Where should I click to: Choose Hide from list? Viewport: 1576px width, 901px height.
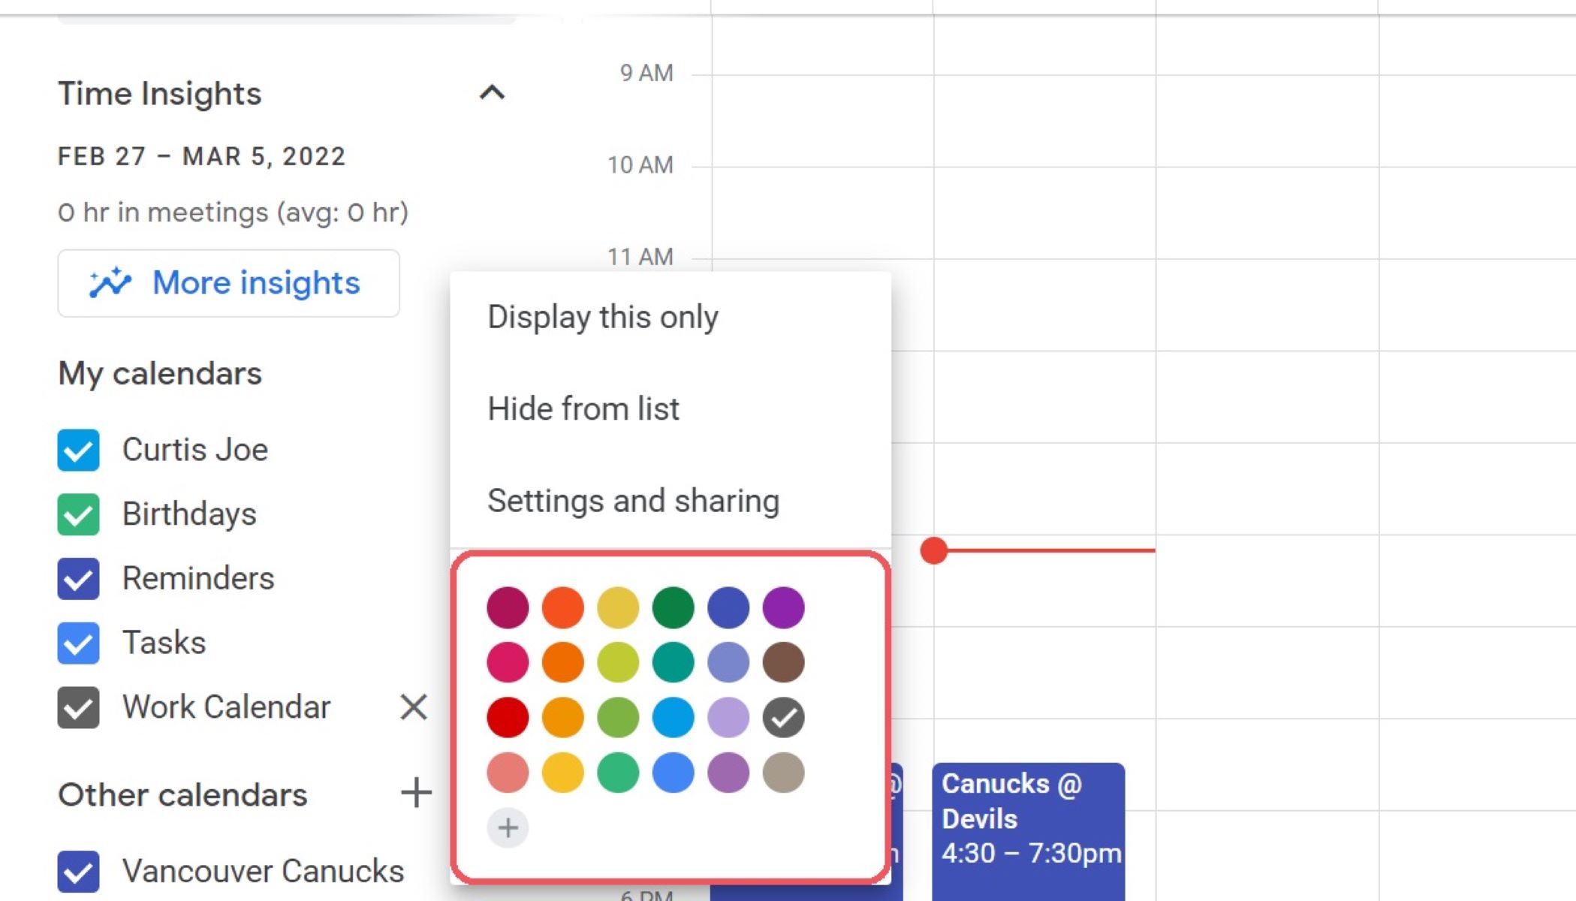583,409
